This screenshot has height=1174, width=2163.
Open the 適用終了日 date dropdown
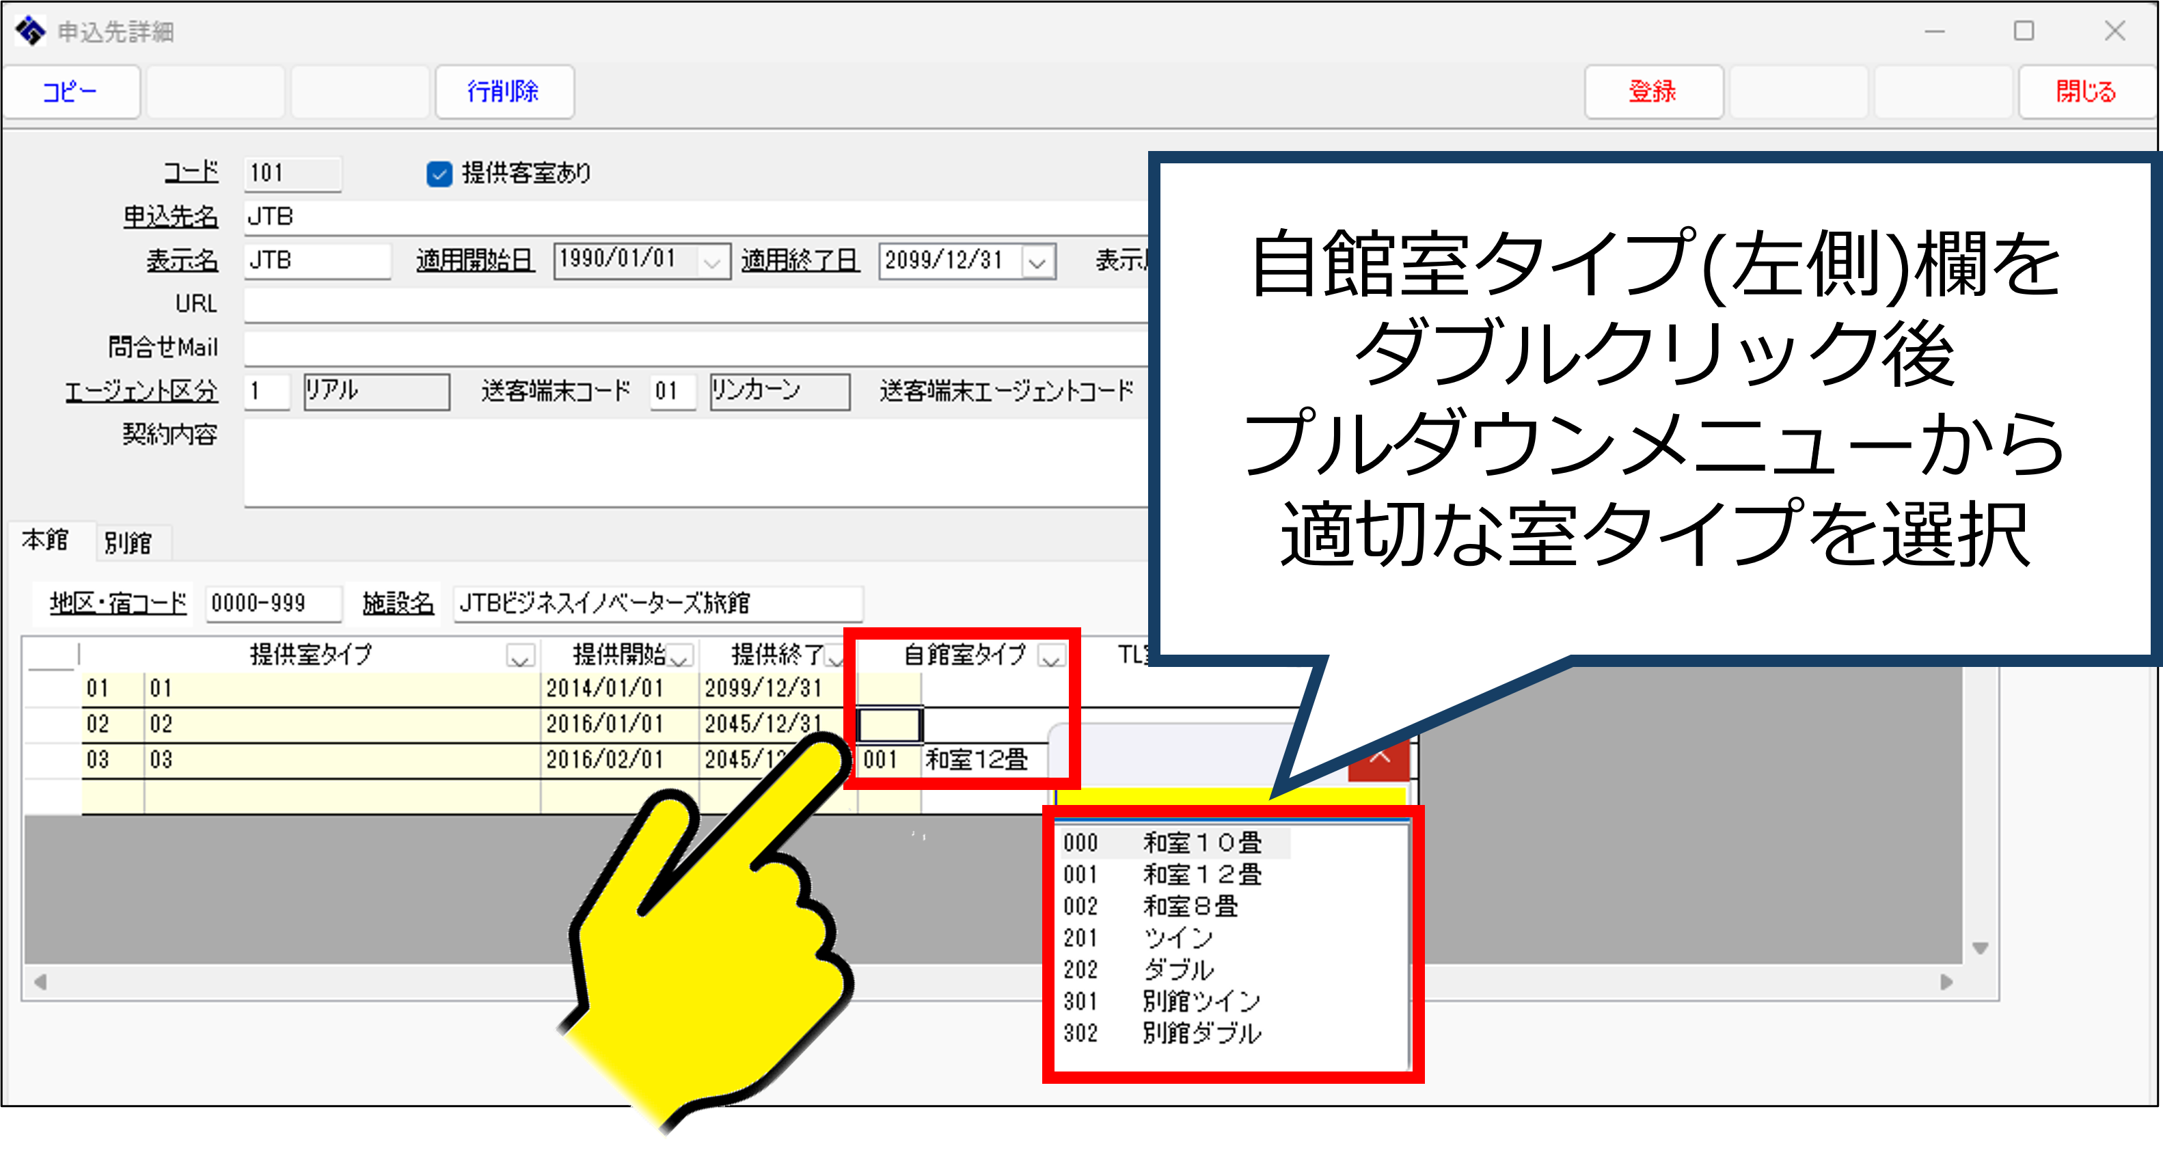[1037, 262]
